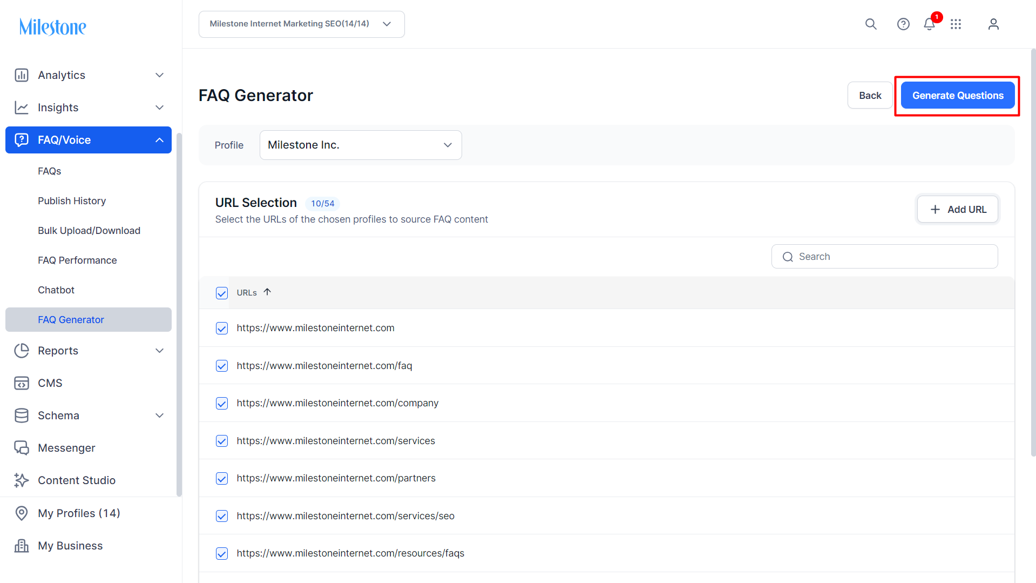1036x583 pixels.
Task: Uncheck https://www.milestoneinternet.com
Action: coord(222,329)
